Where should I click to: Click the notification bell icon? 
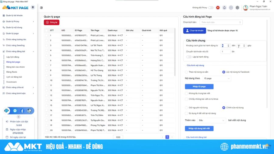224,8
